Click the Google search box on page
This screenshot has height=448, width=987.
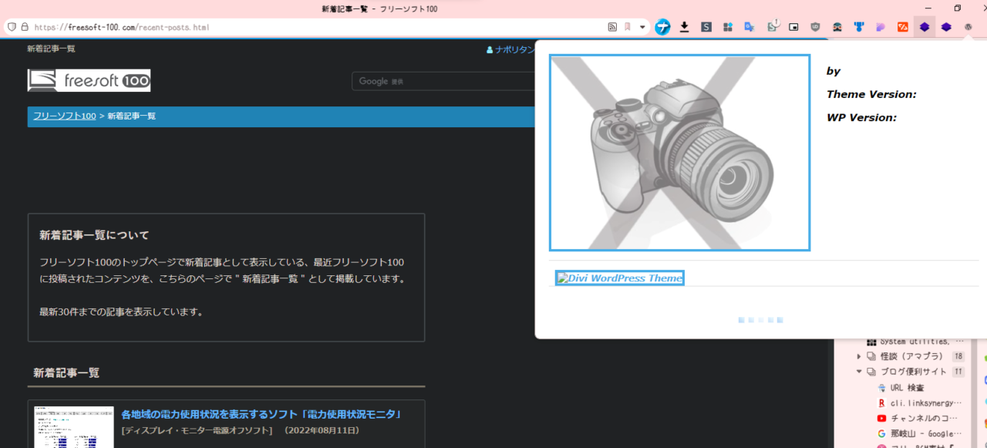pos(443,81)
